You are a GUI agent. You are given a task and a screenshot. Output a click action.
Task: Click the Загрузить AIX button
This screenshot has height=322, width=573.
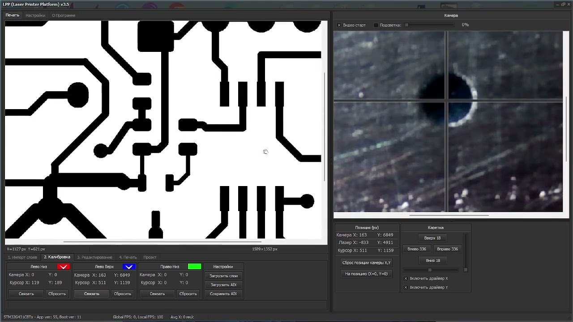coord(223,285)
